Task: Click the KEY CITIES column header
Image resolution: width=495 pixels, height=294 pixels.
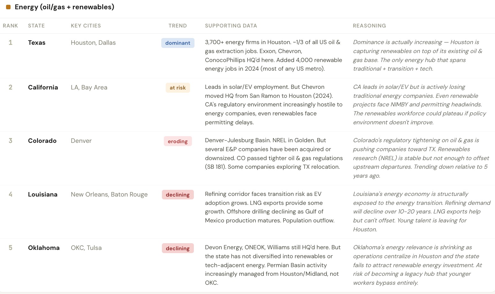Action: pyautogui.click(x=86, y=26)
